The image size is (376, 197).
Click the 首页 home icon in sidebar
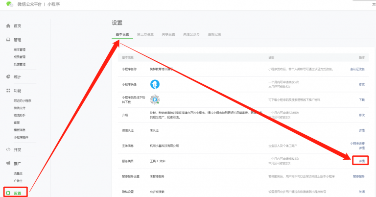(8, 25)
